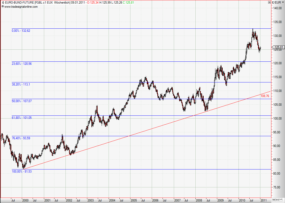This screenshot has height=203, width=285.
Task: Select the 50,00% - 107,07 retracement label
Action: 22,101
